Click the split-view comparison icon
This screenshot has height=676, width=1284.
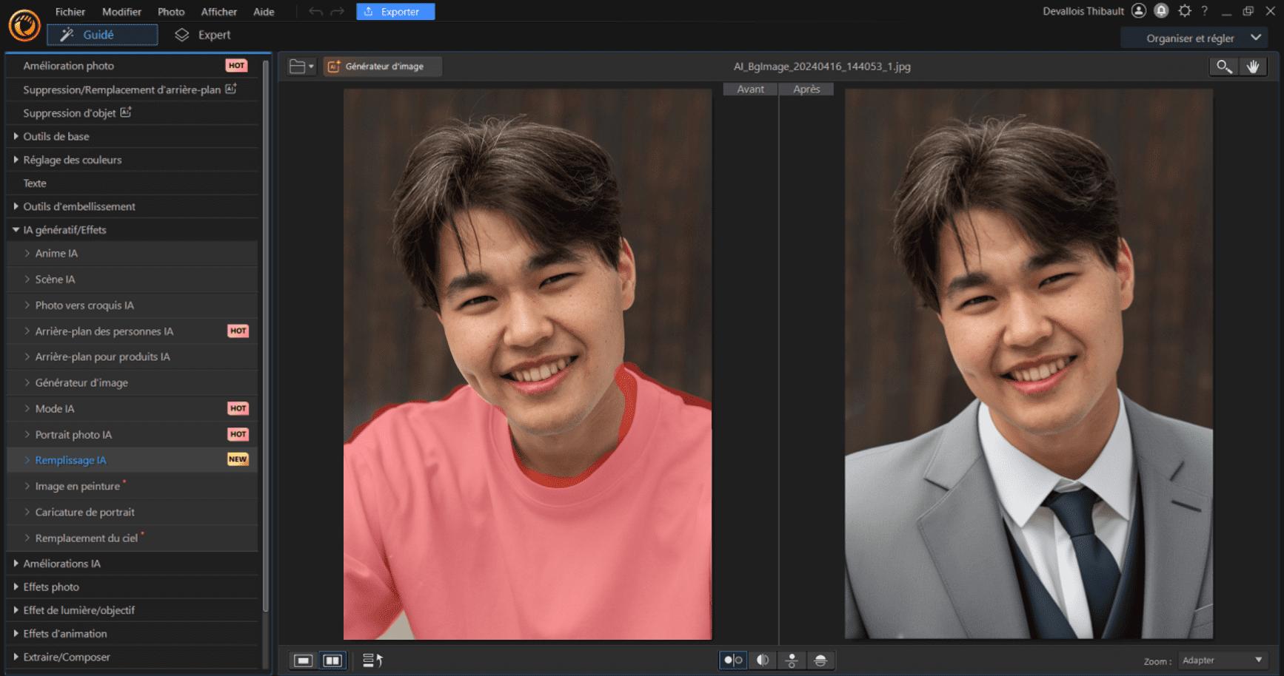762,660
